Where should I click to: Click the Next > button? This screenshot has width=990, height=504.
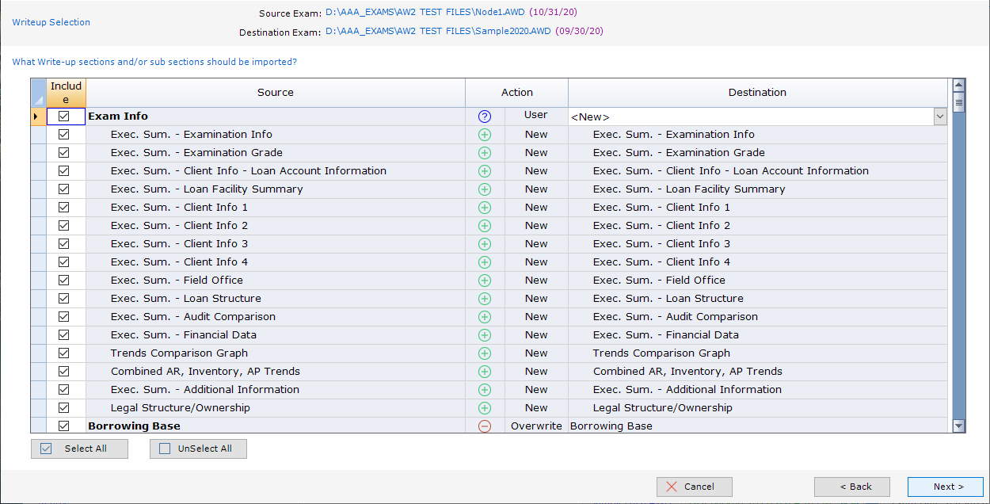945,487
